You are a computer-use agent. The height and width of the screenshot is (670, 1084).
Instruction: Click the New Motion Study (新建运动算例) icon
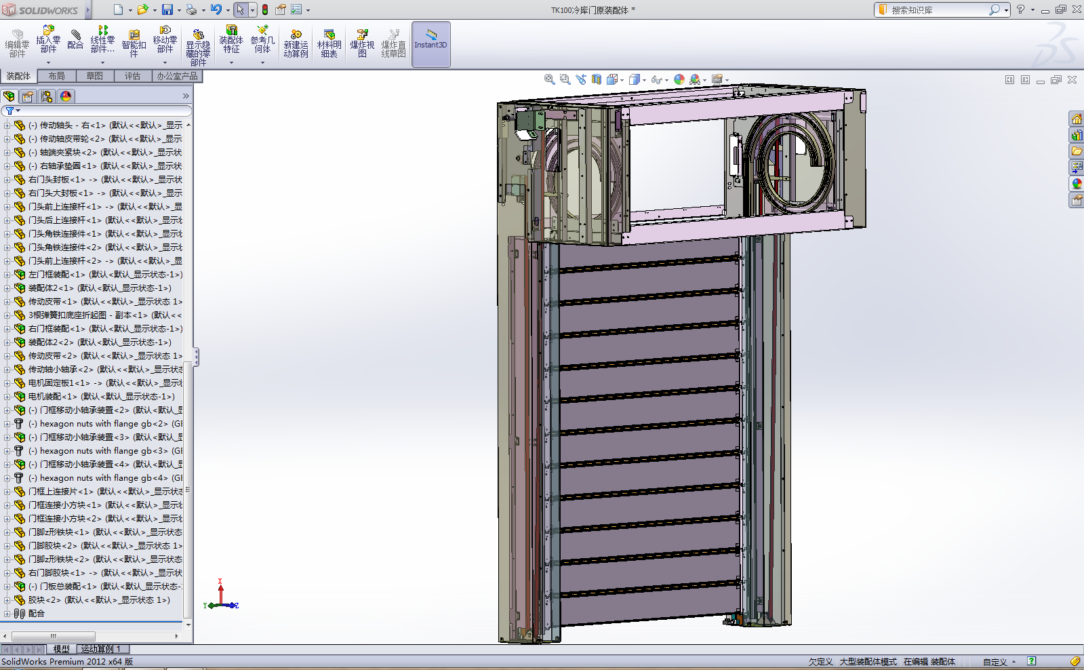click(x=296, y=43)
